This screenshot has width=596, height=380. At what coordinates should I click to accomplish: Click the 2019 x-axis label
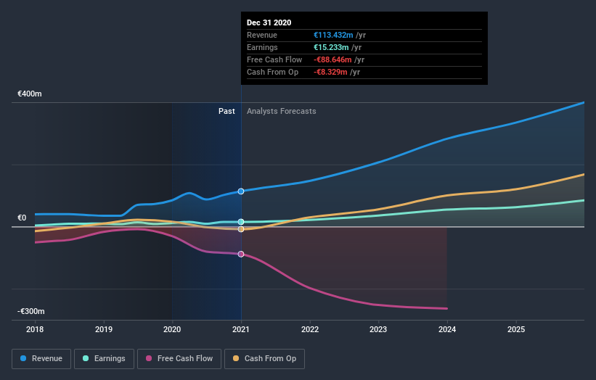click(104, 329)
